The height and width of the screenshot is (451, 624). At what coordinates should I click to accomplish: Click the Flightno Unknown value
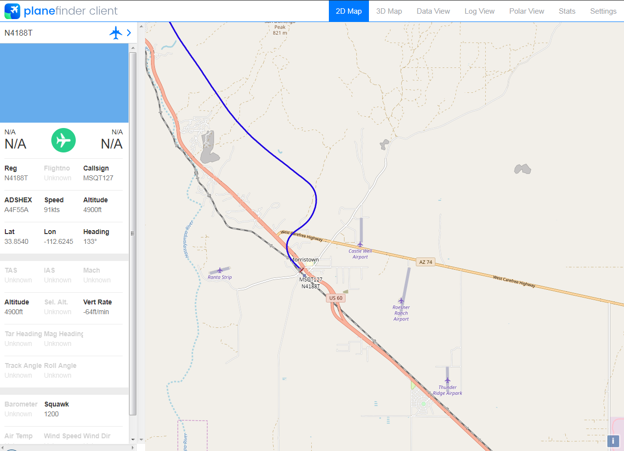tap(58, 178)
